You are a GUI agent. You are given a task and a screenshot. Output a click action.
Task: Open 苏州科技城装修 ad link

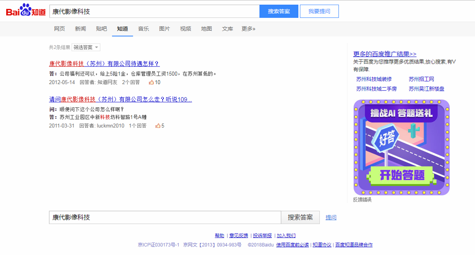pyautogui.click(x=374, y=79)
